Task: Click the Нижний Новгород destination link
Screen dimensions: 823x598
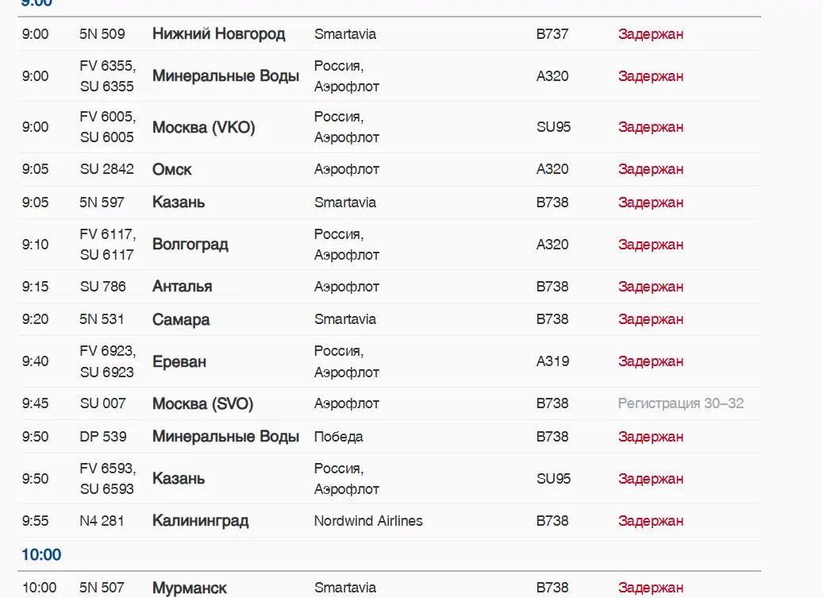Action: click(x=218, y=34)
